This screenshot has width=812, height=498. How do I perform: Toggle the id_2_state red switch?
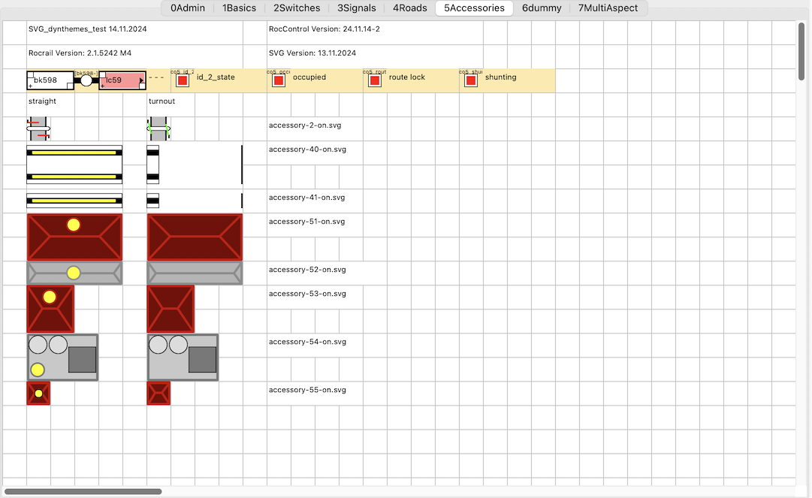182,80
